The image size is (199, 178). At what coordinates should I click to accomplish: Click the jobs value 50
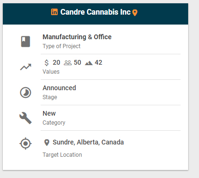(x=78, y=63)
